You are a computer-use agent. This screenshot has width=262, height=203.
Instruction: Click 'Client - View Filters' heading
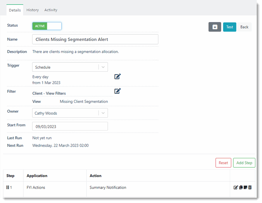49,93
